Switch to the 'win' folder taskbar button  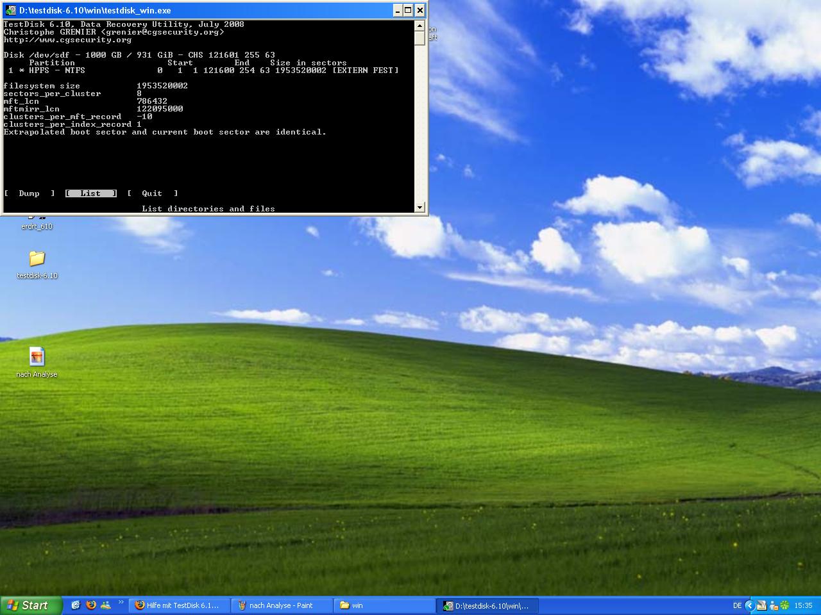pos(384,605)
